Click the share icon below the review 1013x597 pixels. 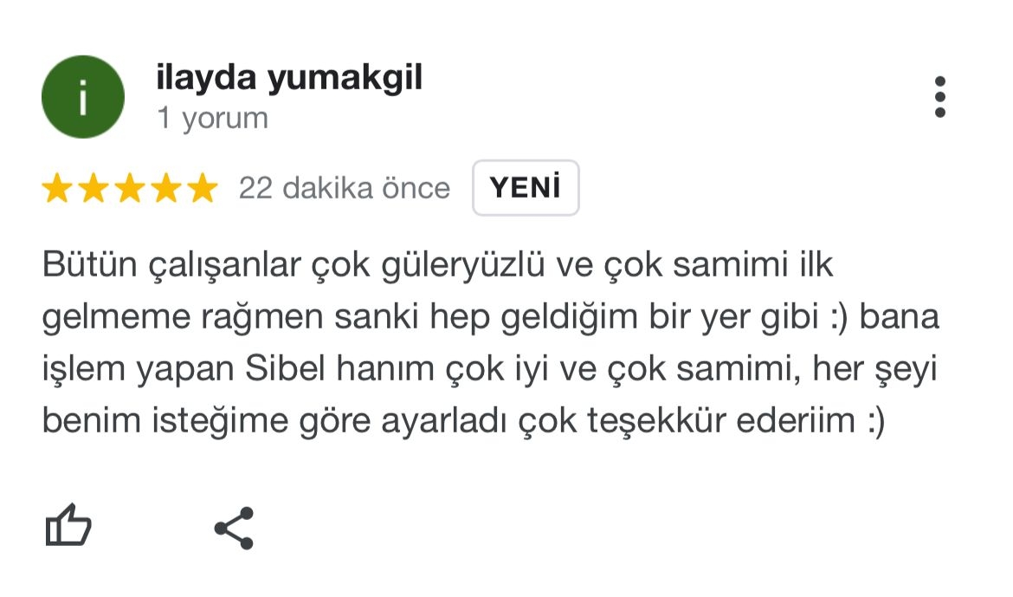pos(234,528)
